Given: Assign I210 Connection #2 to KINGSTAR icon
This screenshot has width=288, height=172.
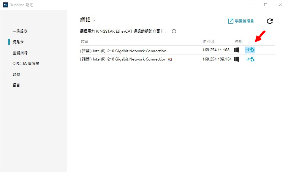Looking at the screenshot, I should coord(250,59).
